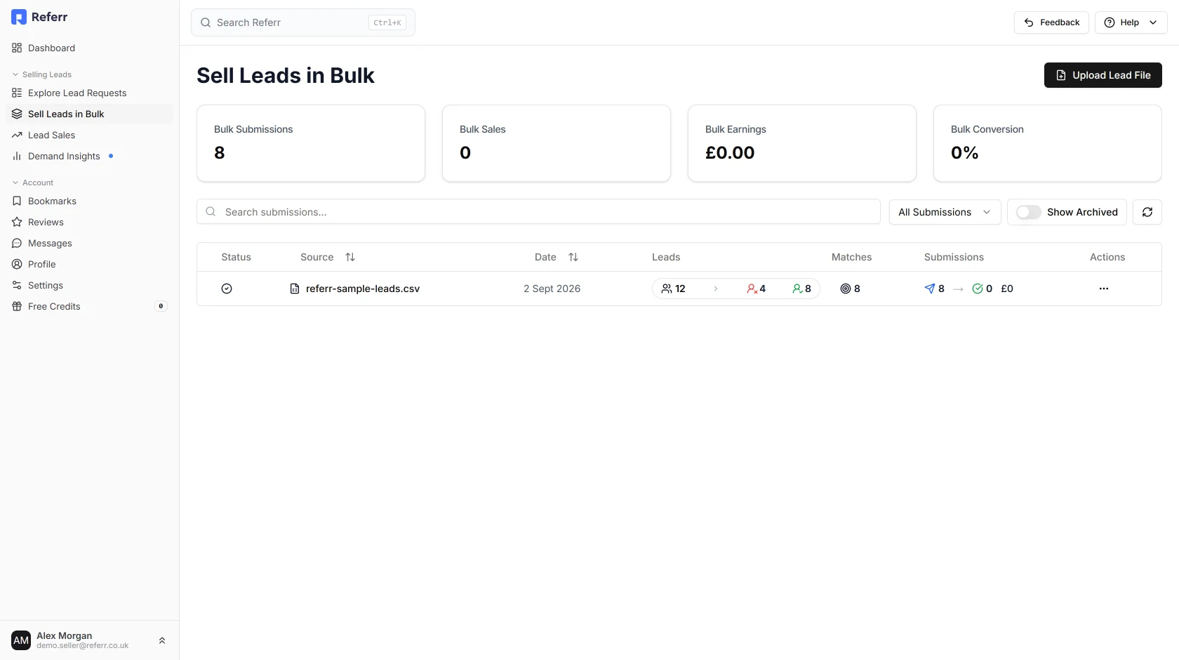Open Messages from sidebar
1179x660 pixels.
point(89,243)
